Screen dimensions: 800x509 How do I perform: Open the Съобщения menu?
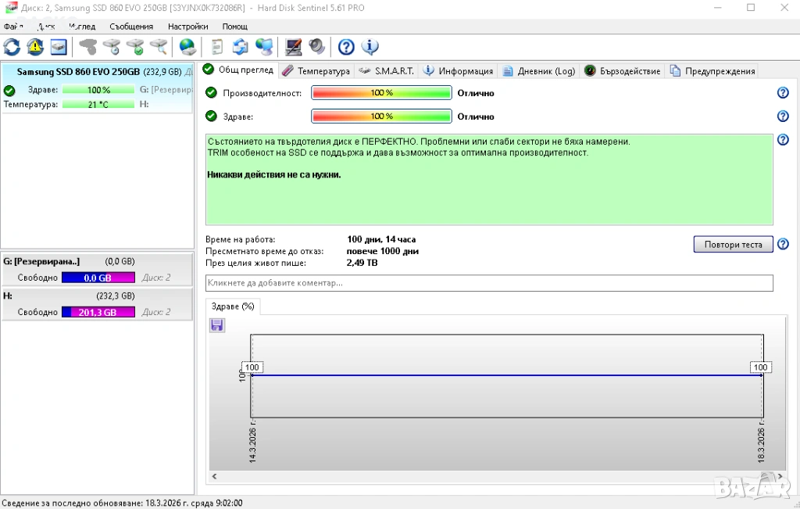[131, 27]
